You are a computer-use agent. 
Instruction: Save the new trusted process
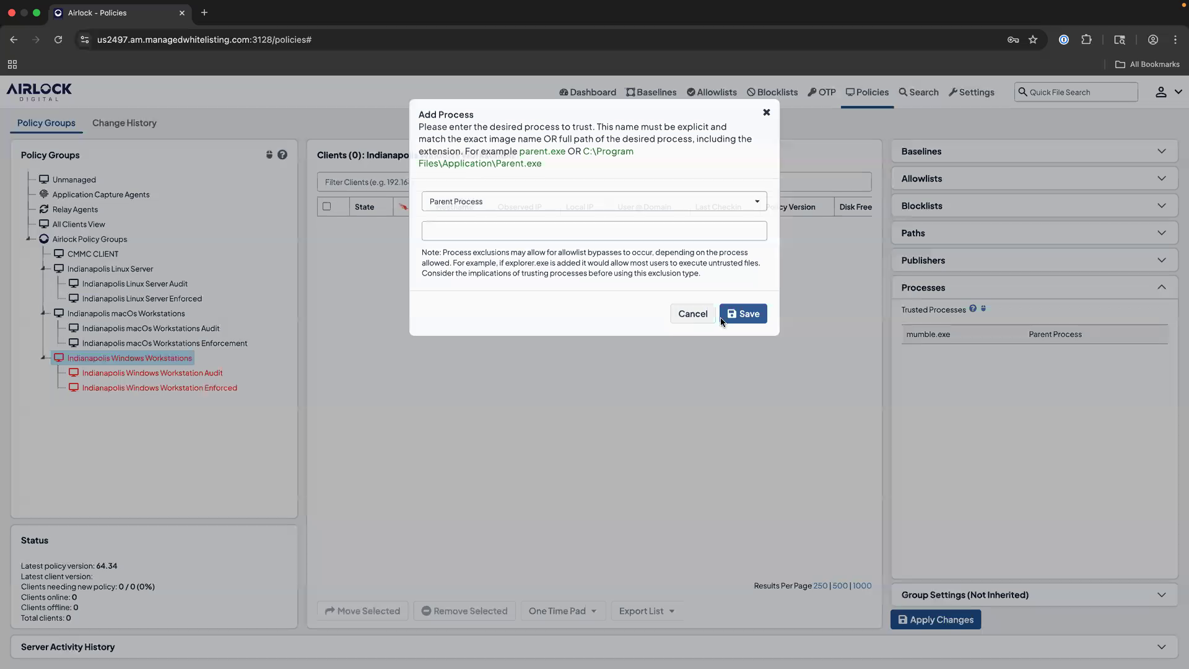[743, 313]
